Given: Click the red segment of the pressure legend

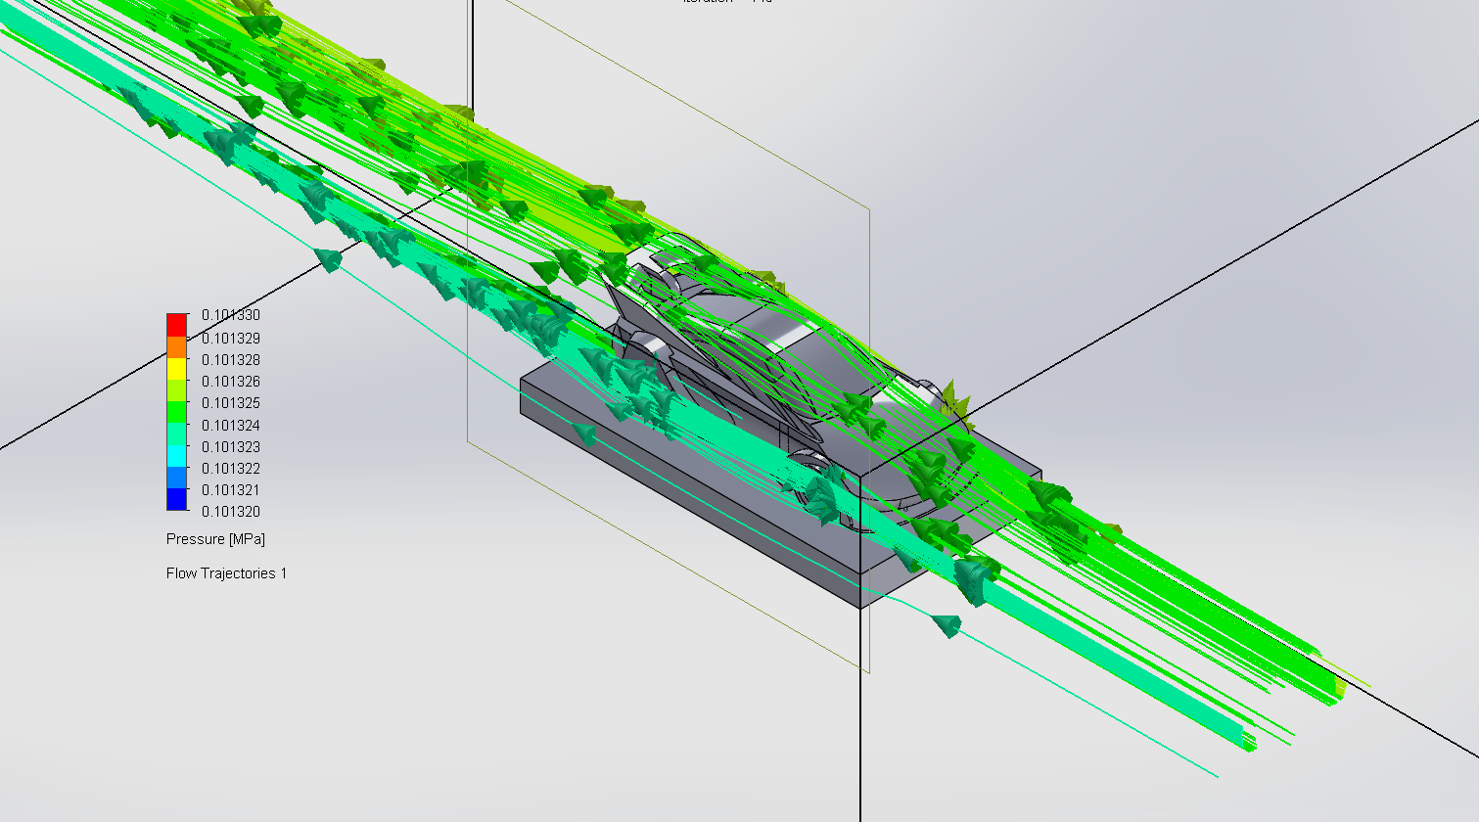Looking at the screenshot, I should point(177,325).
